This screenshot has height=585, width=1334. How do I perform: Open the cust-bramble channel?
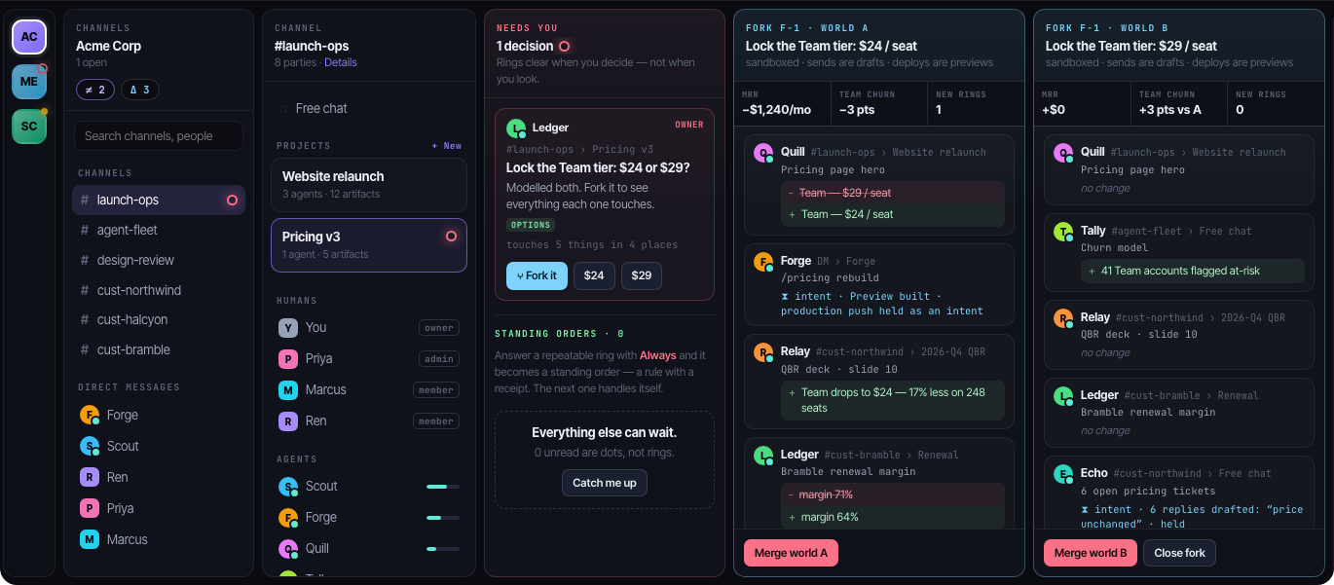(159, 349)
